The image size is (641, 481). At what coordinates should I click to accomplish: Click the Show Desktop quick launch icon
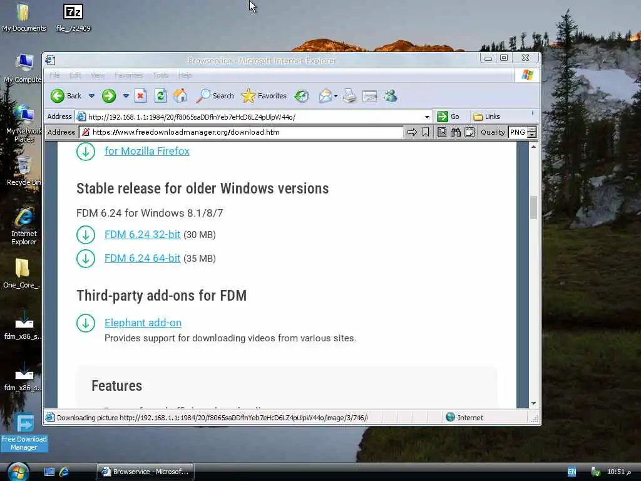point(49,472)
